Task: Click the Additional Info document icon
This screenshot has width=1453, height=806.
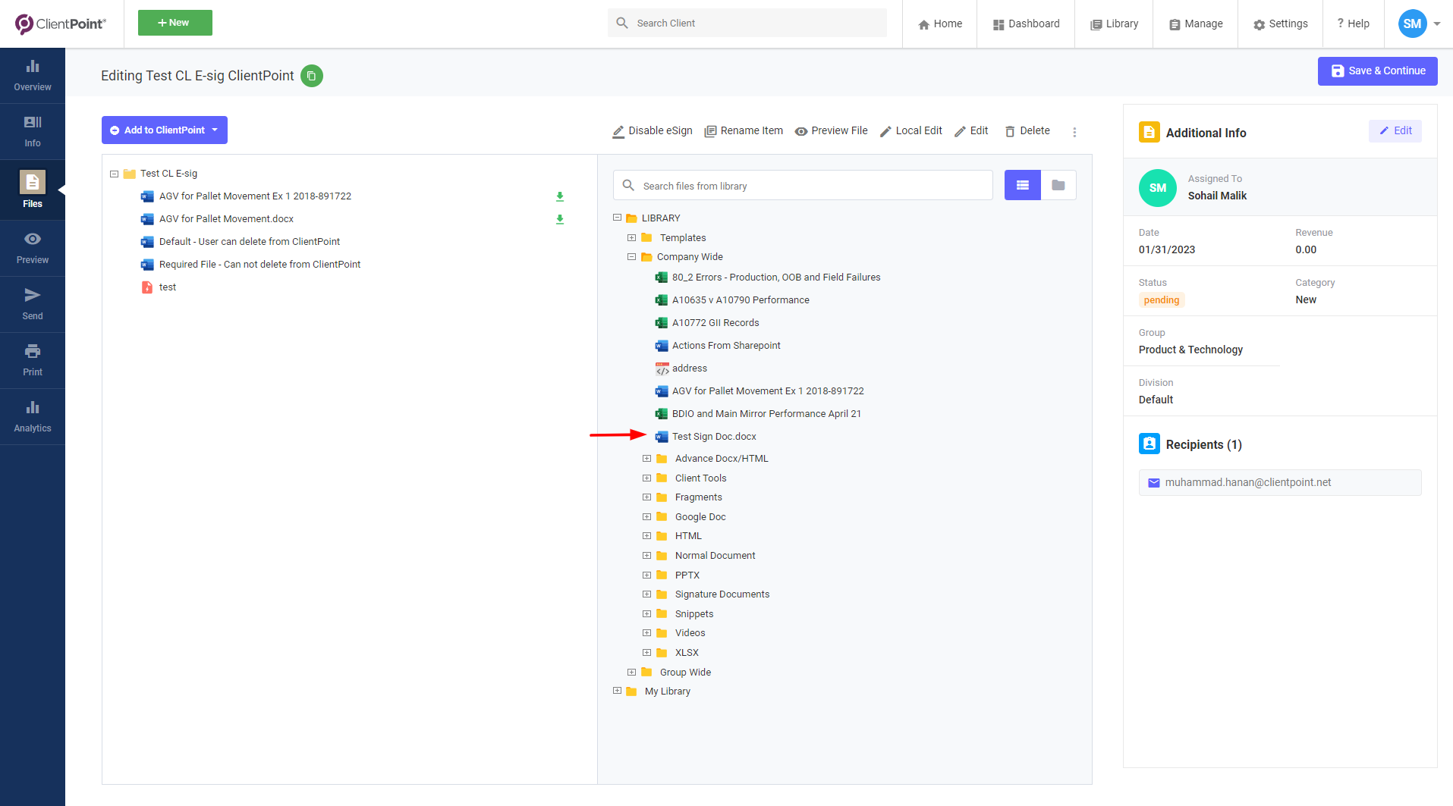Action: tap(1150, 132)
